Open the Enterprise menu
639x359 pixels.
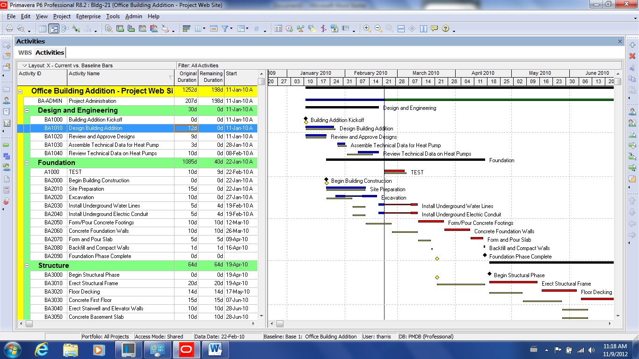click(x=88, y=16)
